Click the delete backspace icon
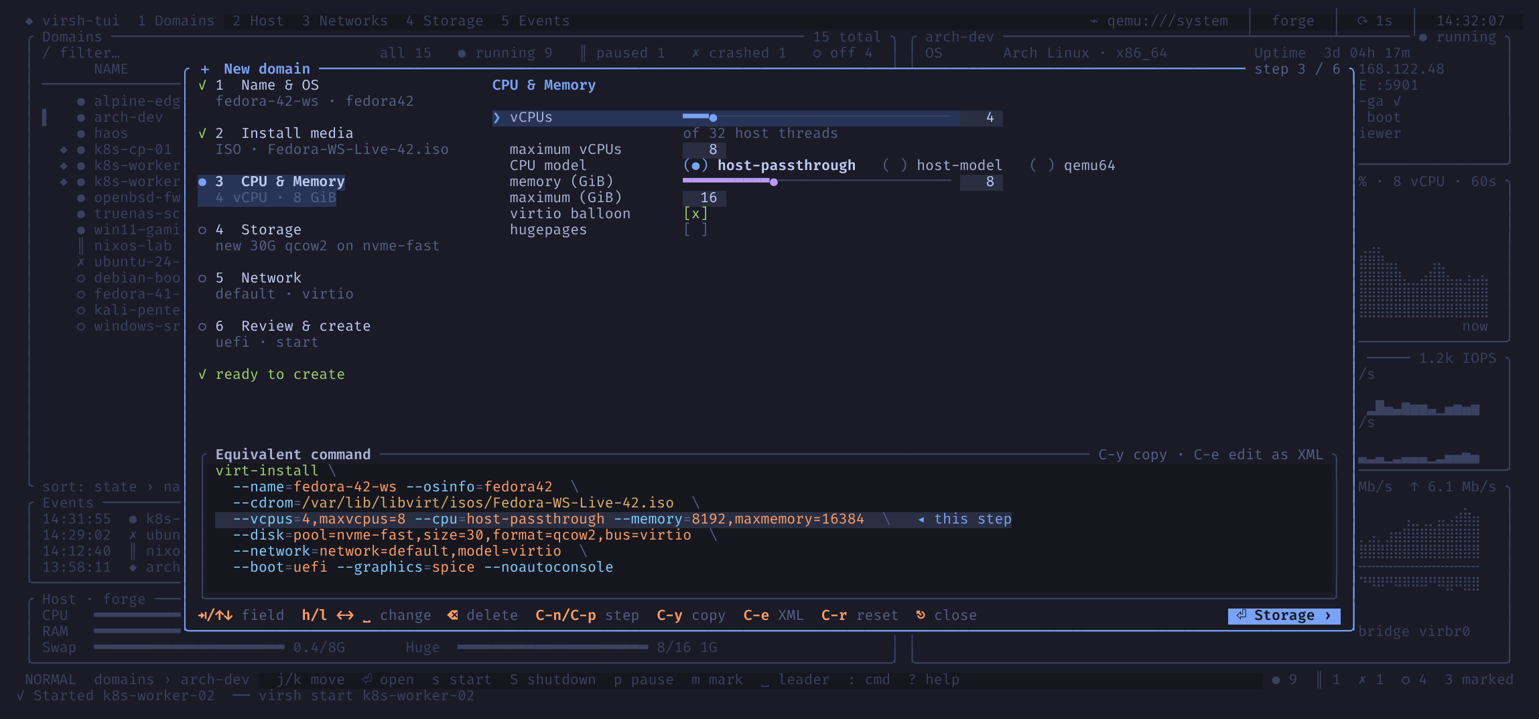The height and width of the screenshot is (719, 1539). pyautogui.click(x=453, y=615)
